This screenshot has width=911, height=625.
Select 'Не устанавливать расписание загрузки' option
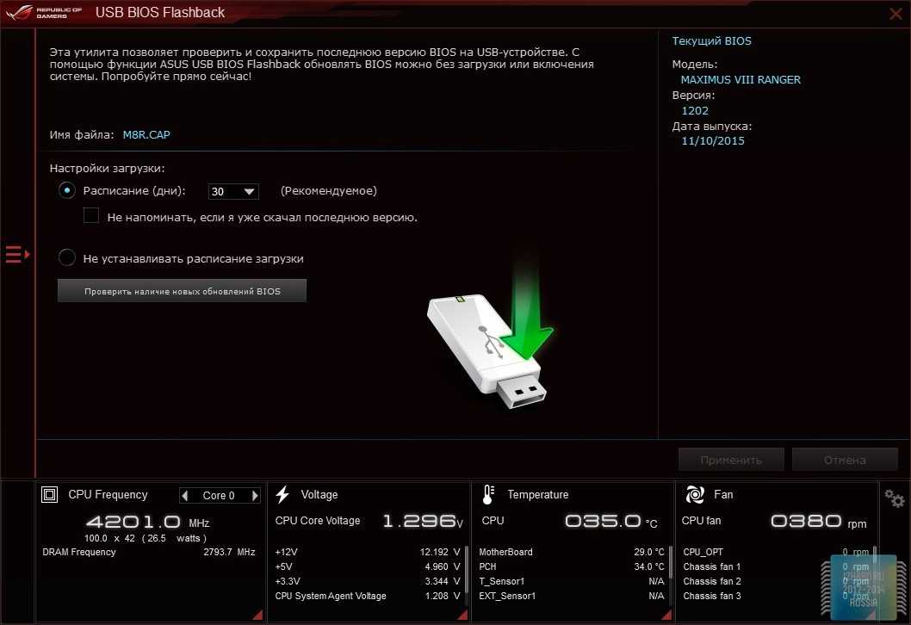click(x=67, y=257)
